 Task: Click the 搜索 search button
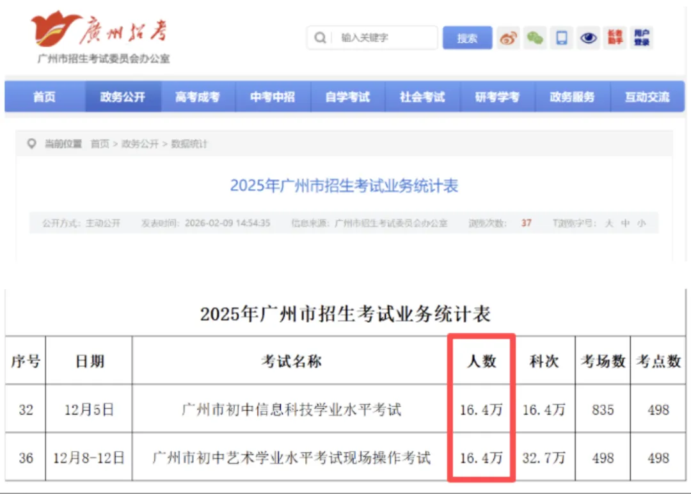[x=466, y=38]
